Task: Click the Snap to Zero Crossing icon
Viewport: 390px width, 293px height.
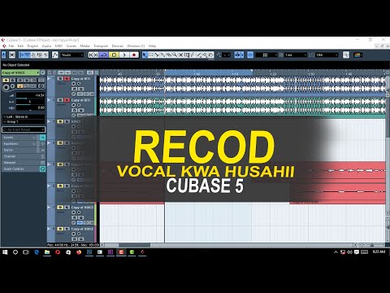Action: (346, 55)
